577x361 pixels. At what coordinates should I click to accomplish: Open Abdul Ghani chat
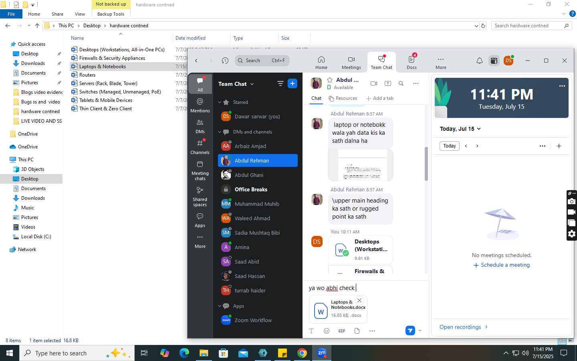258,175
